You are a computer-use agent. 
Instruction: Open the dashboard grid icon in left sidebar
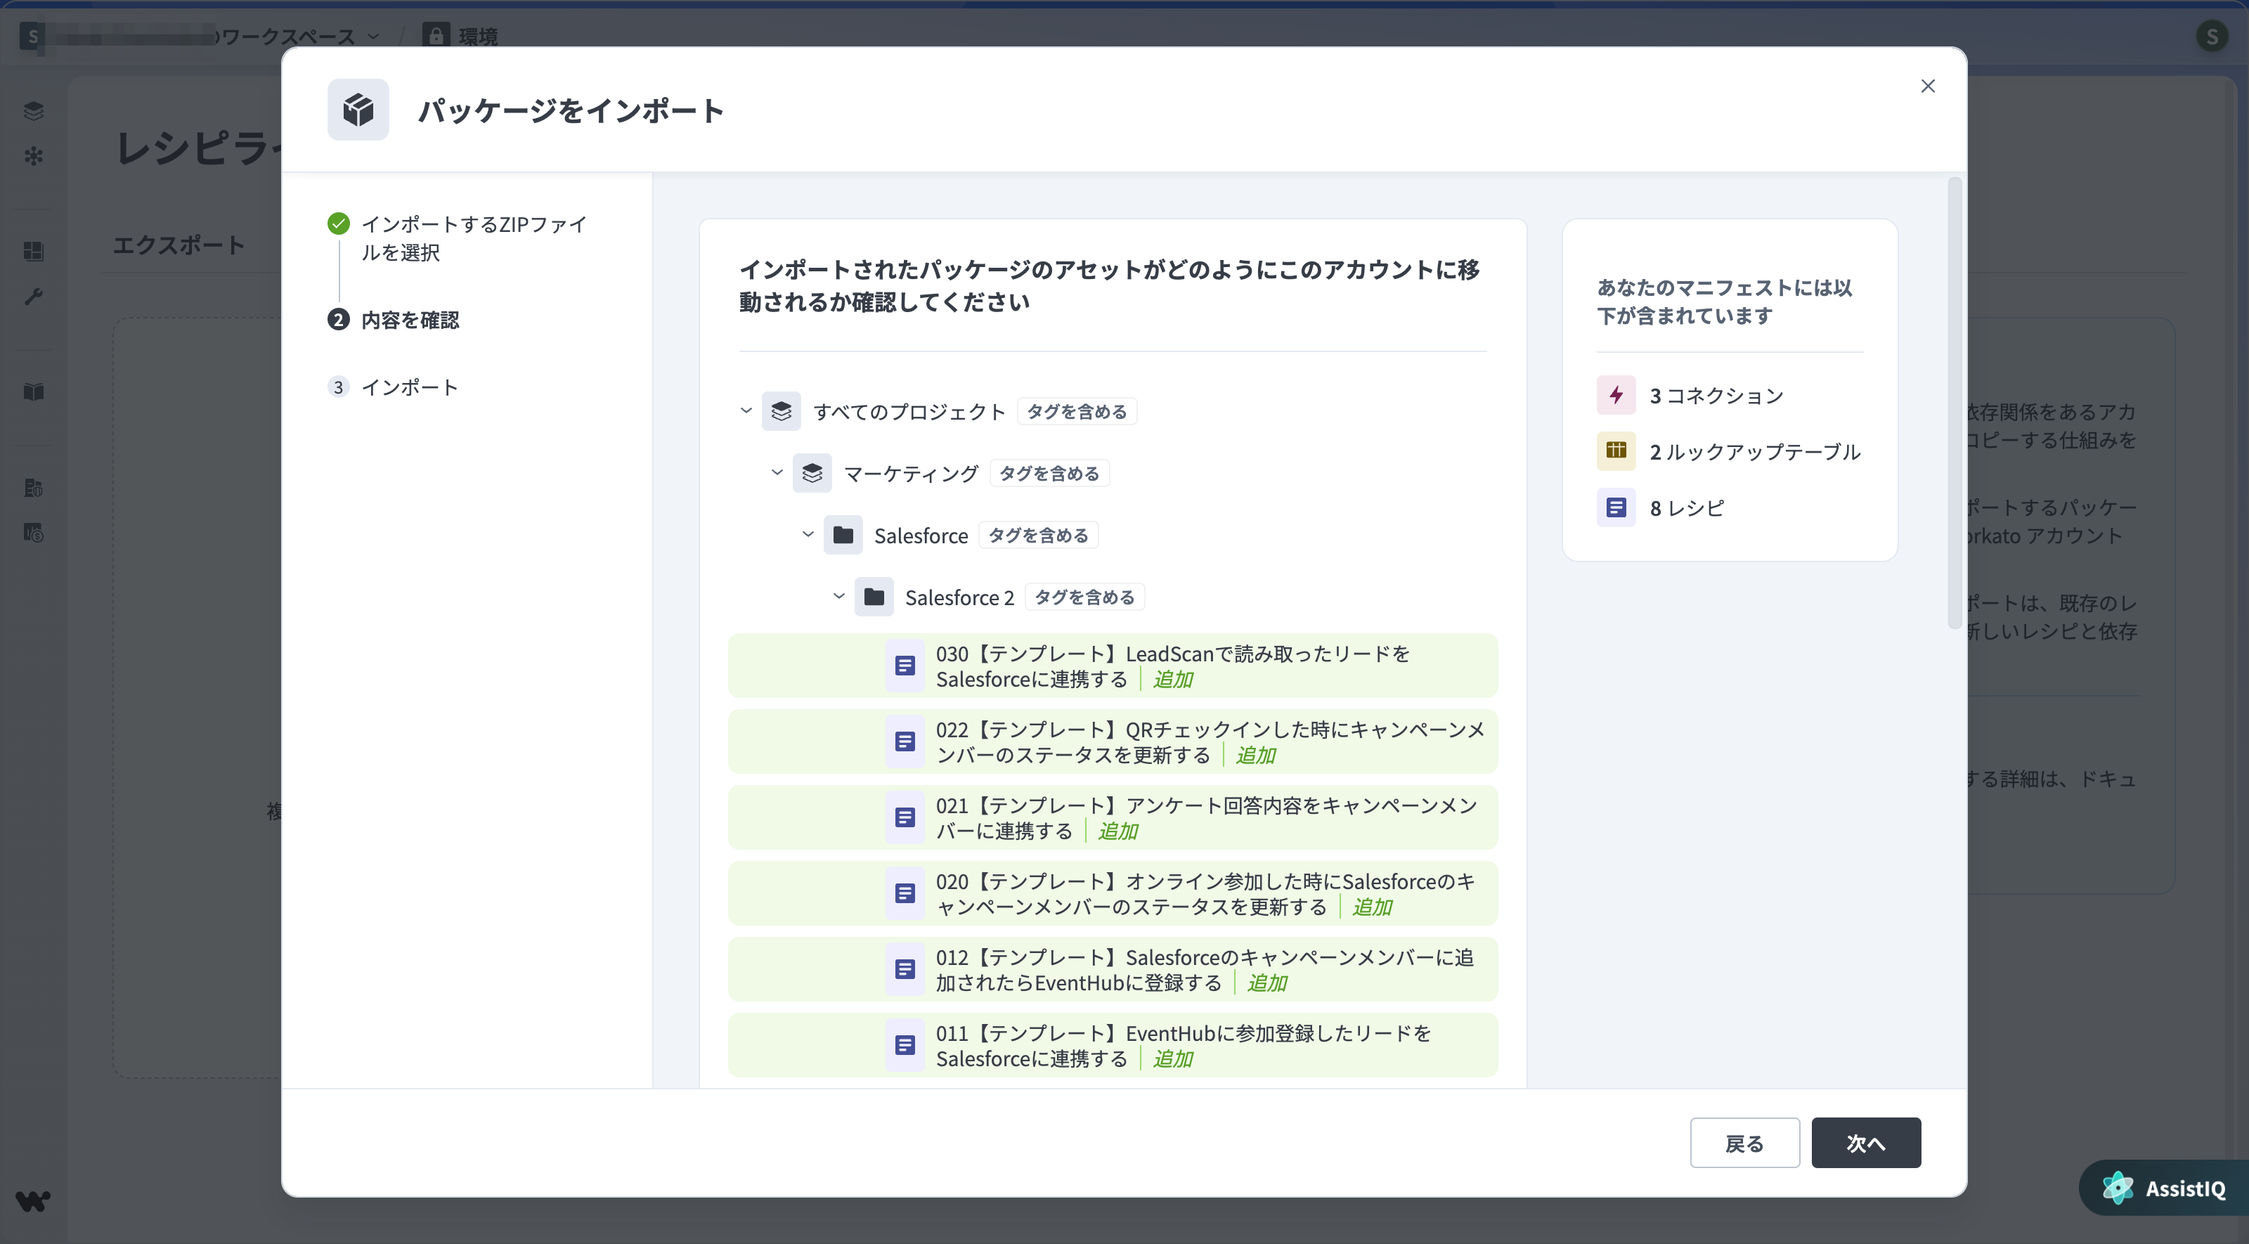coord(33,252)
